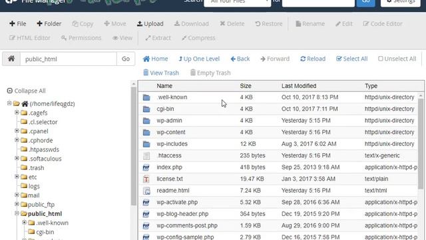Expand the mail folder node
Viewport: 426px width, 240px height.
(x=17, y=195)
